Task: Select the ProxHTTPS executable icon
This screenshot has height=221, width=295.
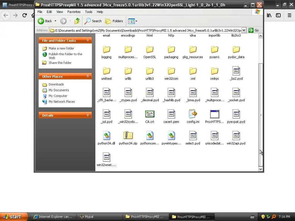Action: 214,114
